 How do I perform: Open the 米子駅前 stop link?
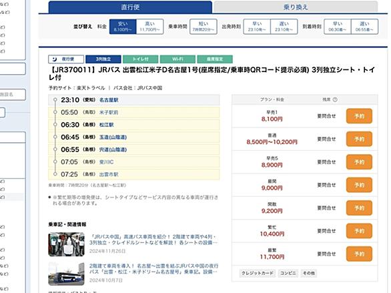[109, 113]
